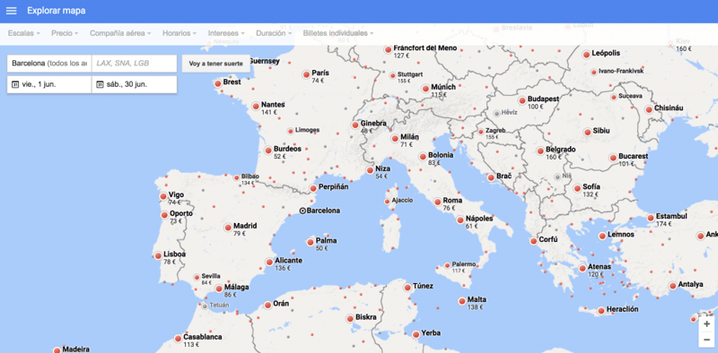Zoom out with the minus button
The height and width of the screenshot is (353, 718).
(x=706, y=340)
